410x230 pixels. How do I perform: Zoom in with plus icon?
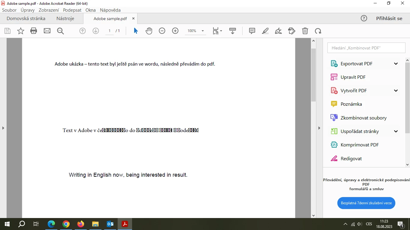(175, 31)
